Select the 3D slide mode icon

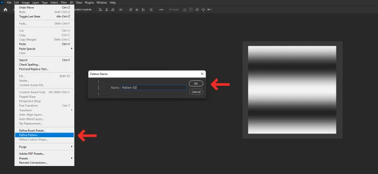(x=203, y=9)
